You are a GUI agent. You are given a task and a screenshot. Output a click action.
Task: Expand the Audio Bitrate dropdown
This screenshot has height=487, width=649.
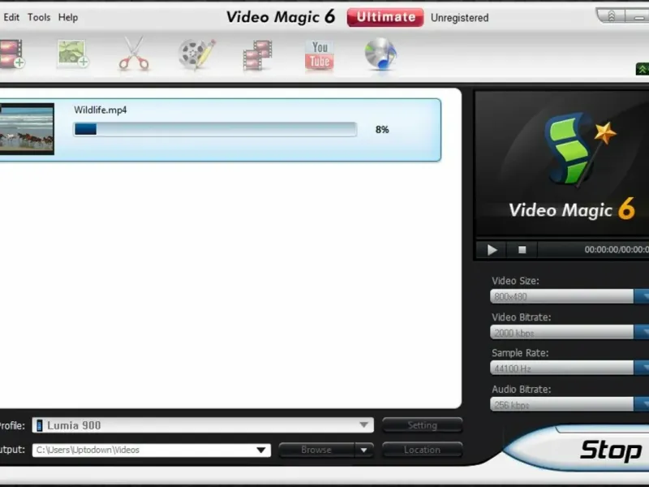(642, 404)
